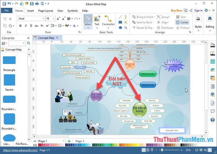Toggle Underline formatting
217x154 pixels.
tap(31, 26)
